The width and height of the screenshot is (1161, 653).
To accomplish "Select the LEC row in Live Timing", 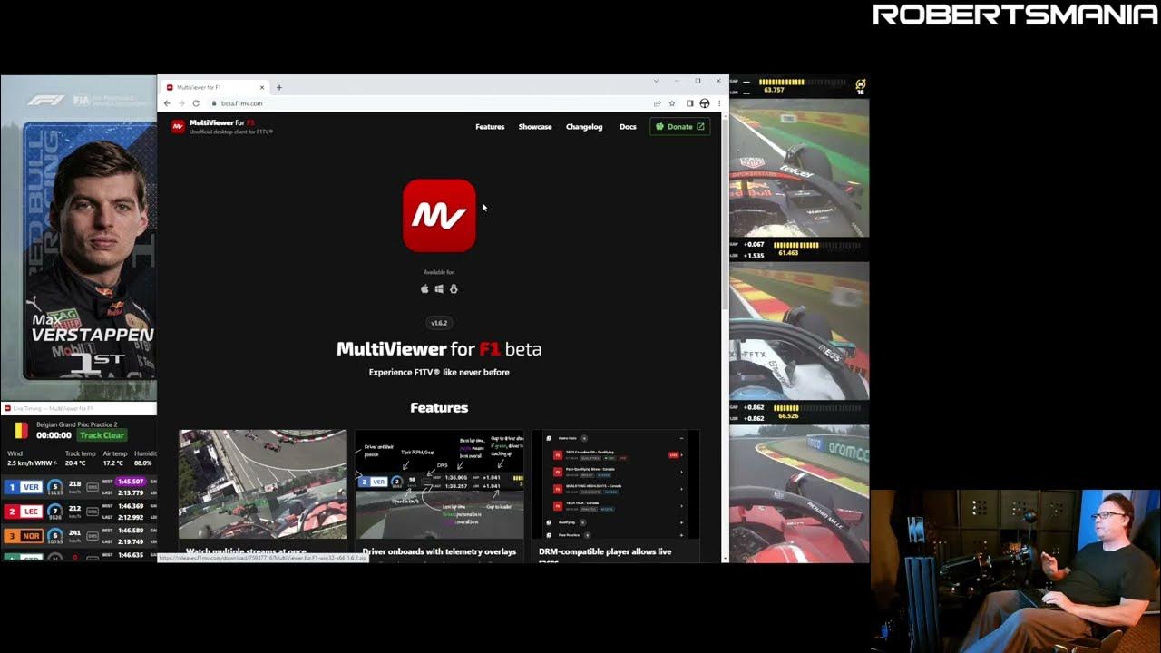I will [x=79, y=512].
